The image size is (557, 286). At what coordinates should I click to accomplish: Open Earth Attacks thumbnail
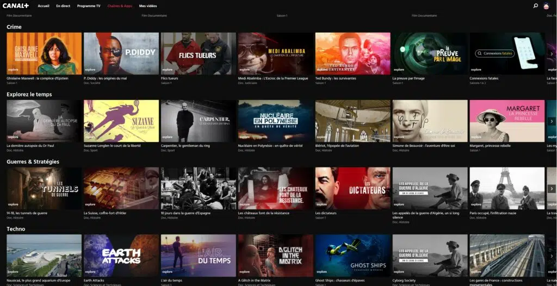(121, 256)
